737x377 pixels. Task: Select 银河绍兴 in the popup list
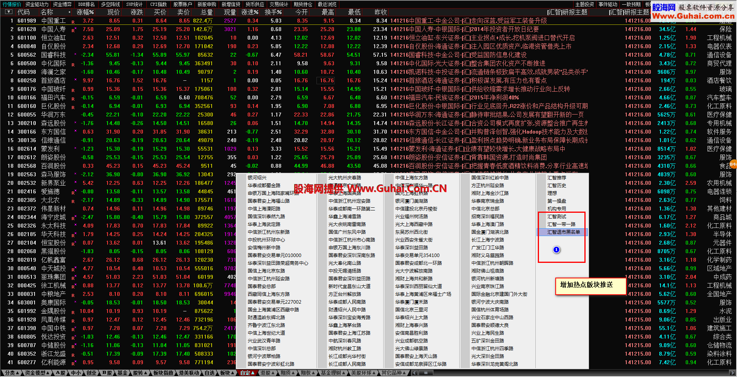pos(257,177)
